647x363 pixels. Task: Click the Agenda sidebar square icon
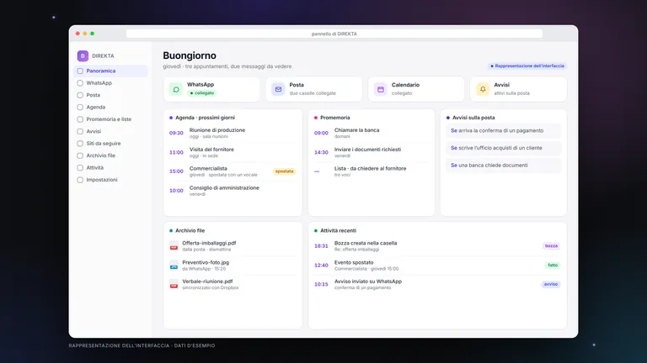coord(80,107)
